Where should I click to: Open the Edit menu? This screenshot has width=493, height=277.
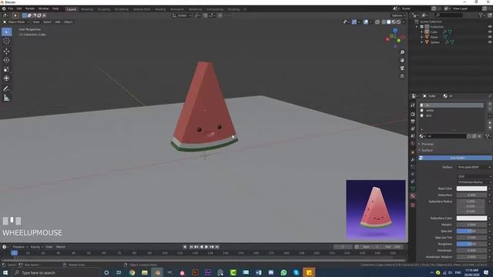click(x=19, y=8)
